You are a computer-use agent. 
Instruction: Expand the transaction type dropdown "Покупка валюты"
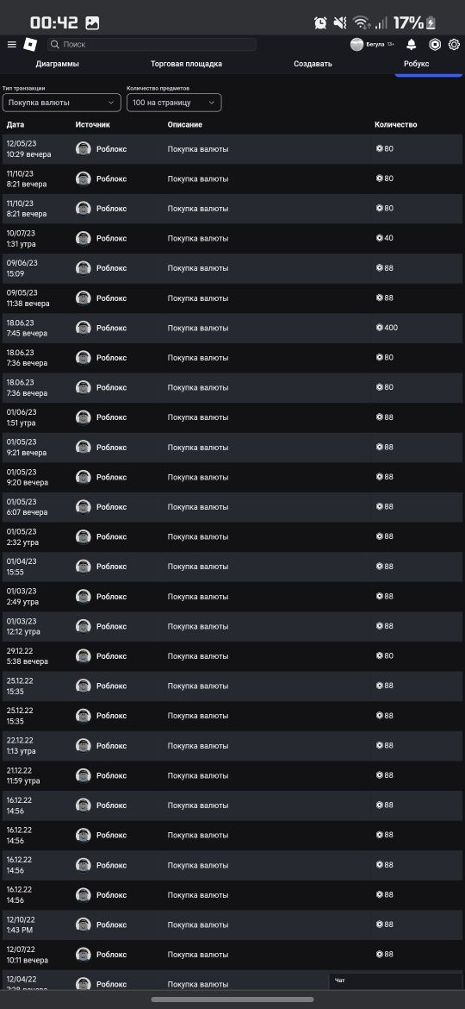62,103
